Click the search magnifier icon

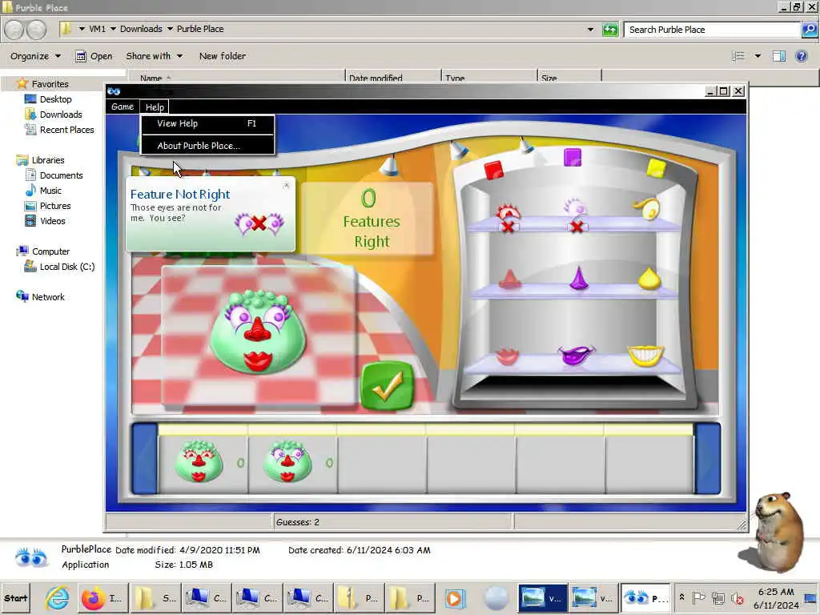click(x=809, y=30)
